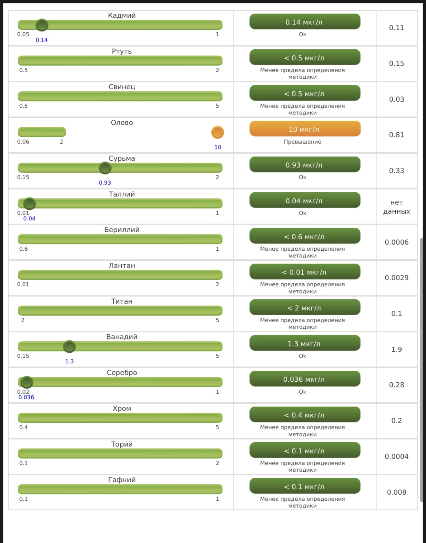Click the 1.3 мкг/л result badge
The height and width of the screenshot is (543, 426).
[x=305, y=343]
